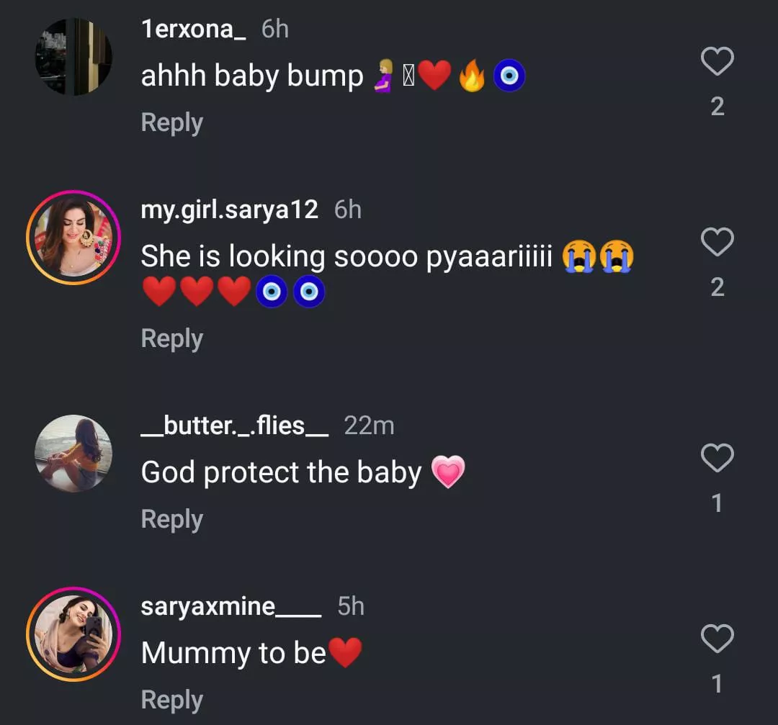The height and width of the screenshot is (725, 778).
Task: Open the 1erxona_ username link
Action: pyautogui.click(x=194, y=30)
